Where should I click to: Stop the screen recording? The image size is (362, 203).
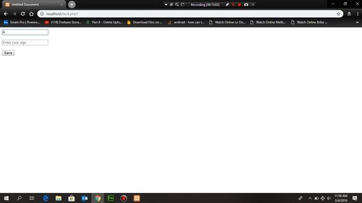click(239, 5)
